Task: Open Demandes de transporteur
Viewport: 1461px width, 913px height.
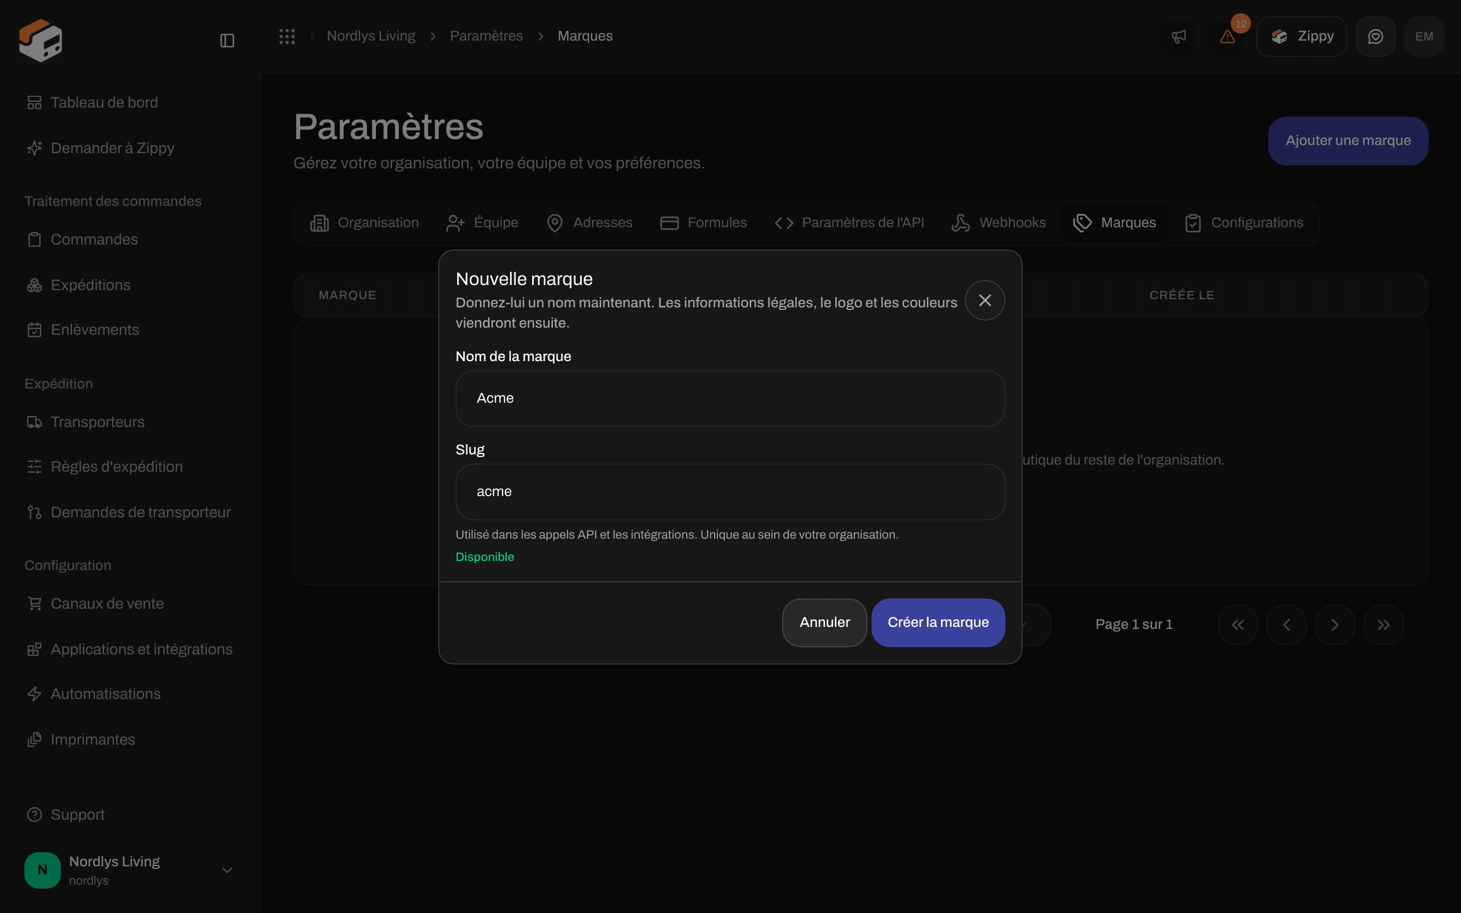Action: 130,512
